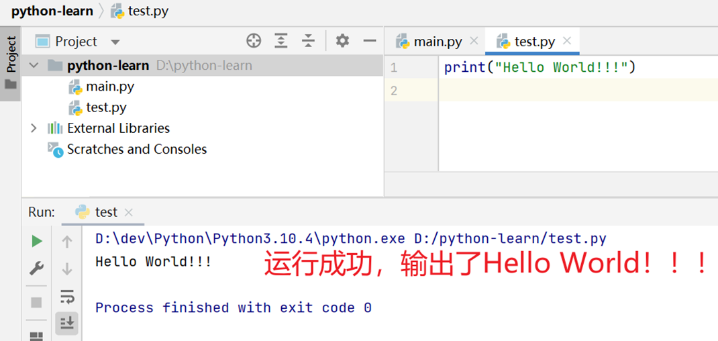Click the D:\python-learn path label
718x341 pixels.
coord(204,66)
